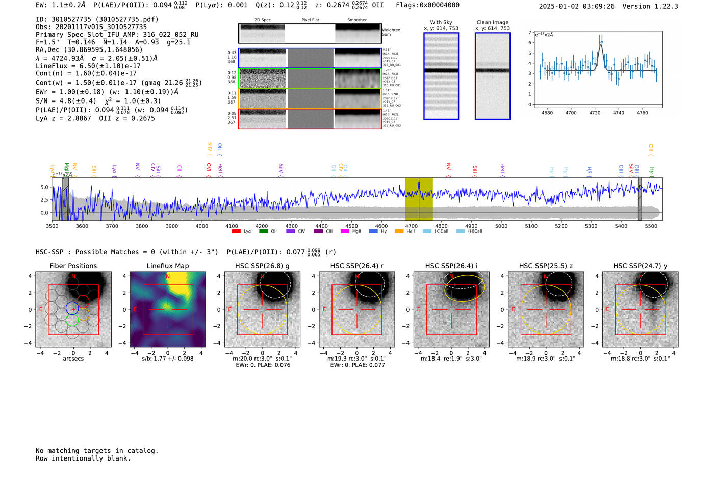The width and height of the screenshot is (714, 486).
Task: Click the red fiber circle in Fiber Positions
Action: click(x=83, y=301)
